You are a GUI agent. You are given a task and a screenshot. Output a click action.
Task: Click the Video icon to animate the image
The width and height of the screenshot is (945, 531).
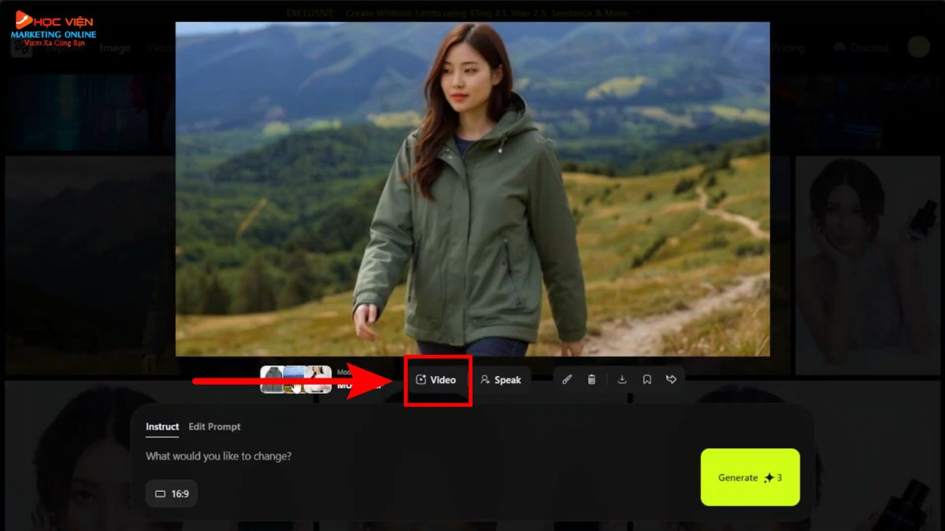pyautogui.click(x=438, y=379)
